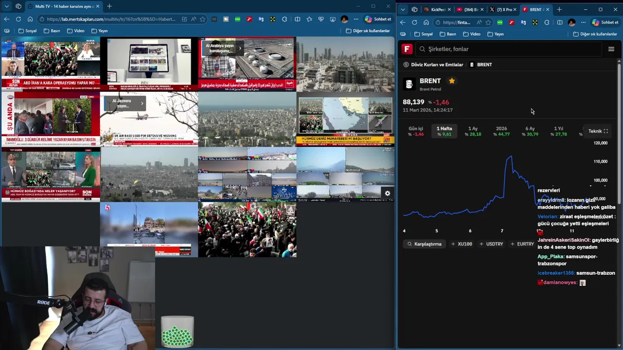Toggle split screen in right browser

560,22
